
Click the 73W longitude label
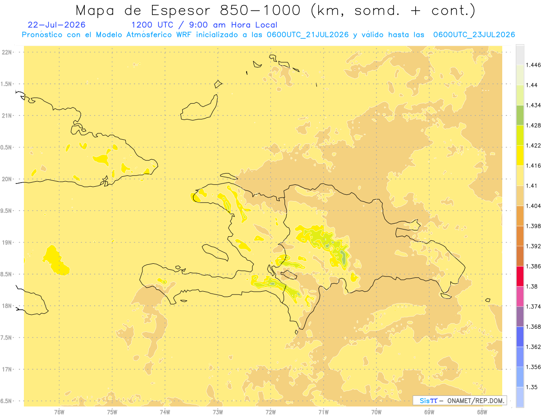(x=218, y=412)
